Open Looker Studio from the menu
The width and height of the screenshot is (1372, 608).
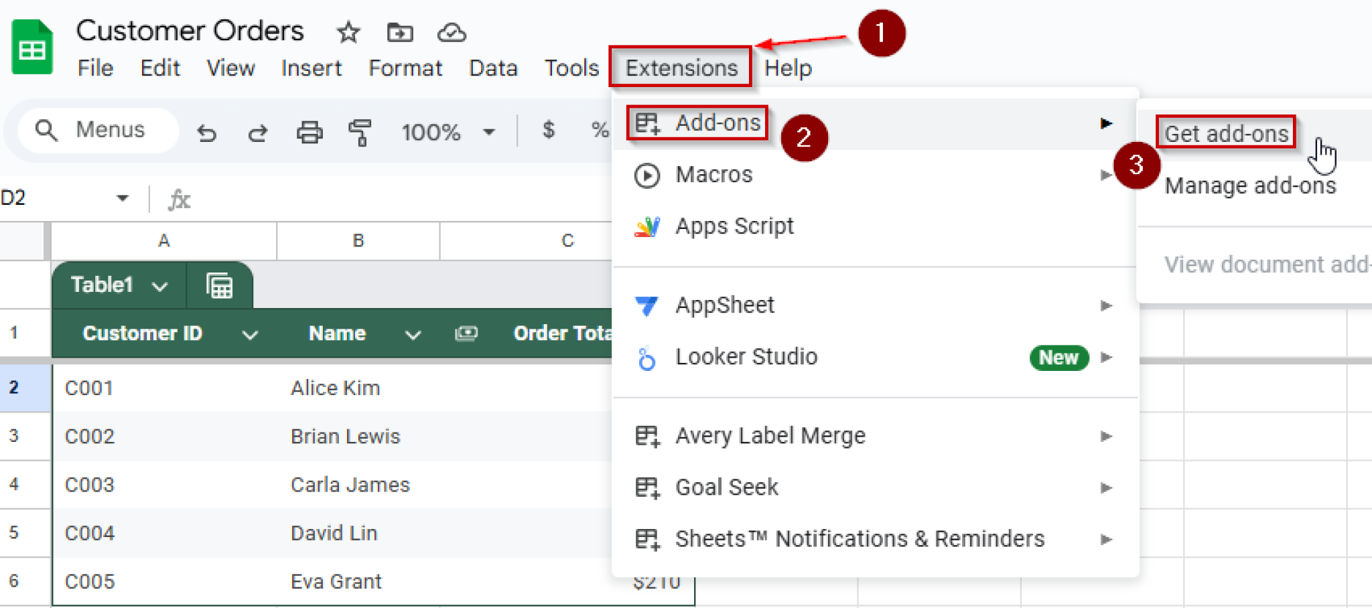coord(746,356)
